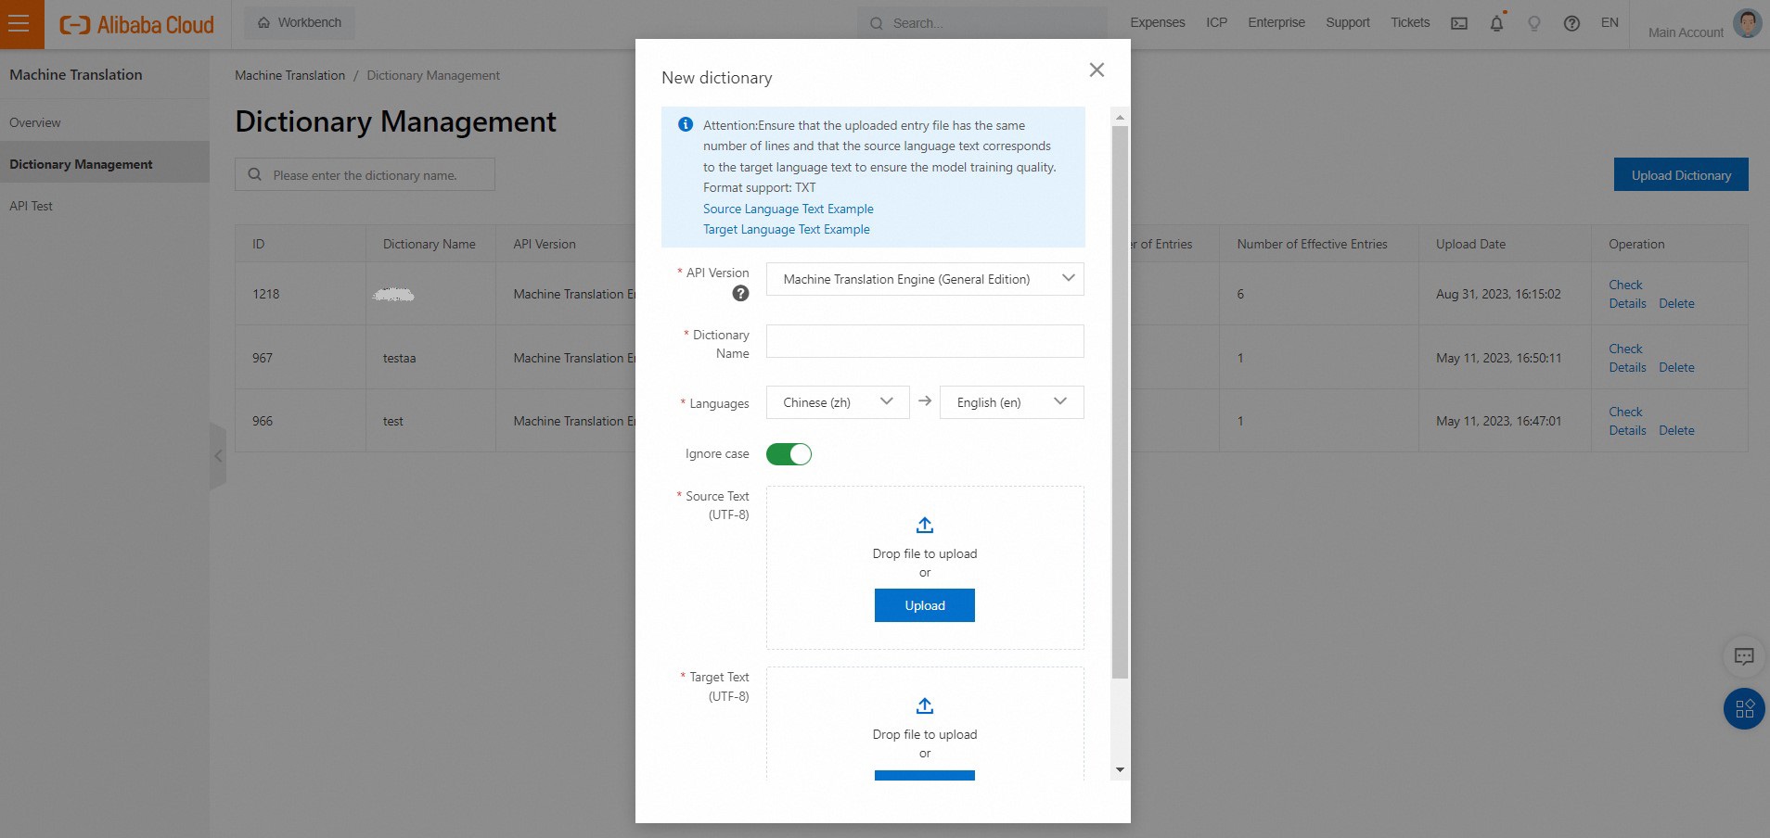Open the Cloud Shell terminal icon

point(1458,23)
